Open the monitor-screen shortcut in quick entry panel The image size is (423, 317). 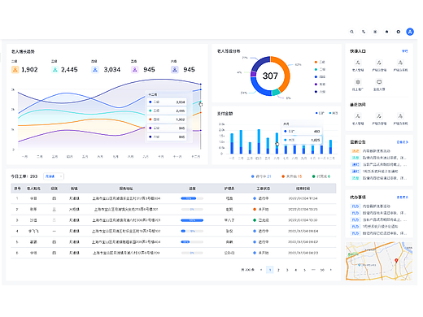point(379,82)
